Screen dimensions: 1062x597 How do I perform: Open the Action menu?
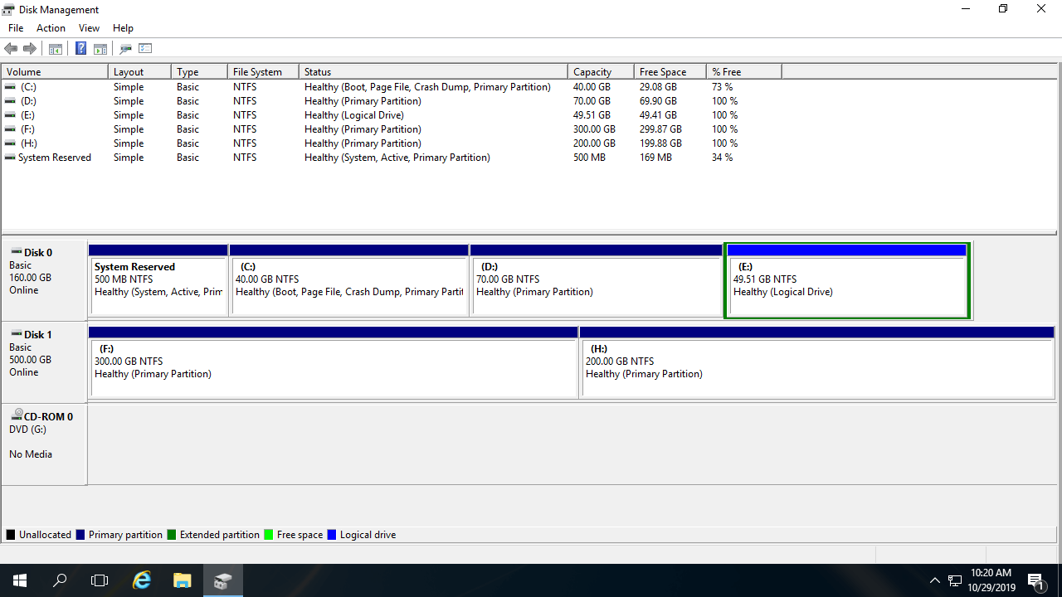tap(51, 28)
